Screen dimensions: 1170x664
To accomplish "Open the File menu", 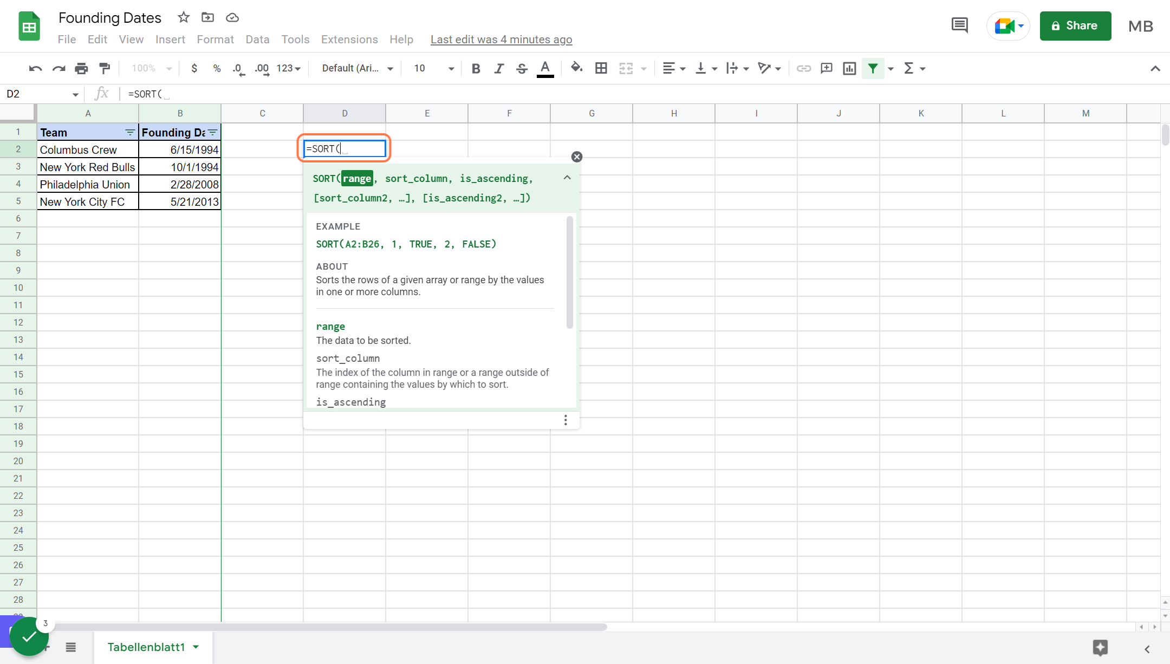I will coord(67,40).
